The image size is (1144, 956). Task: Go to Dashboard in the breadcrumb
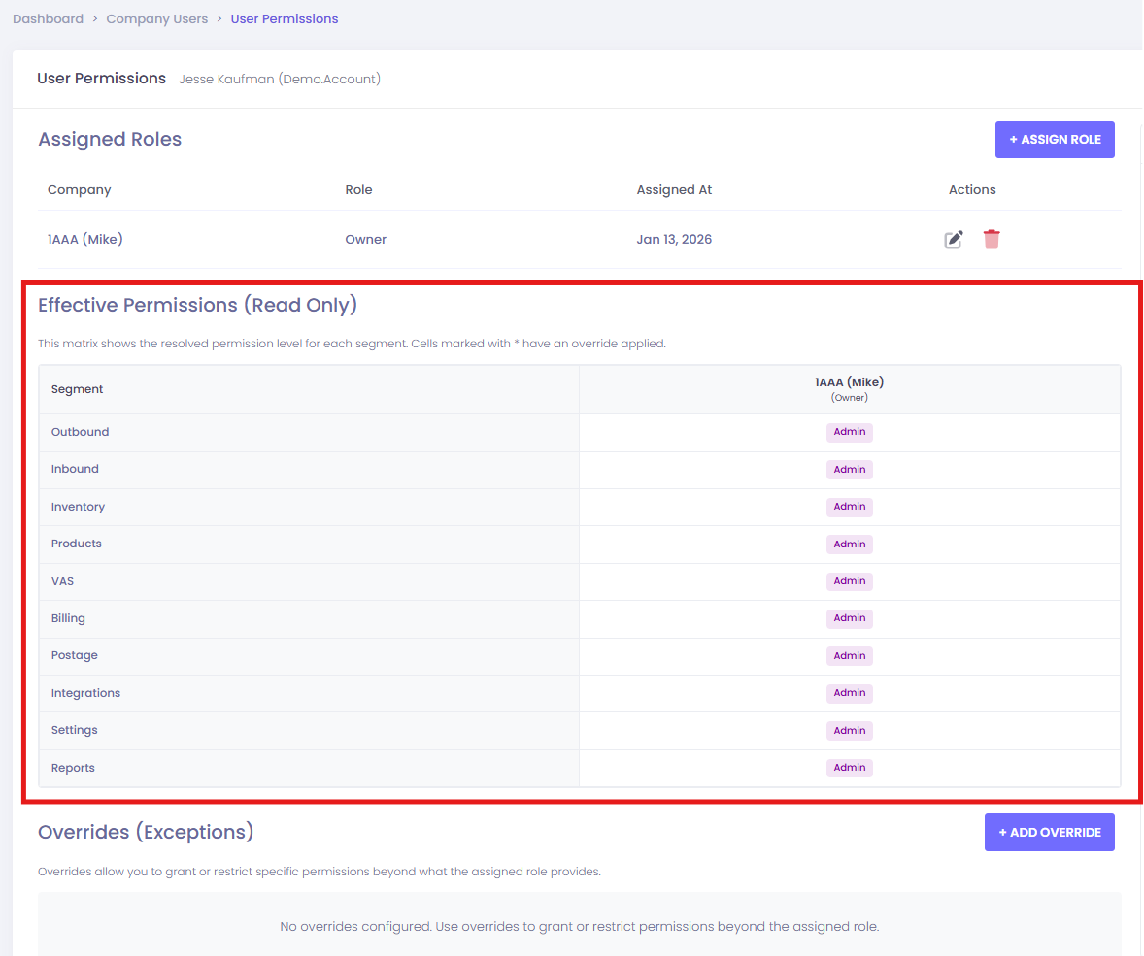(48, 19)
